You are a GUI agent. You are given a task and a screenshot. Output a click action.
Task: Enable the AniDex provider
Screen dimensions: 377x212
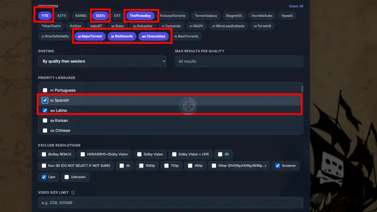[75, 26]
